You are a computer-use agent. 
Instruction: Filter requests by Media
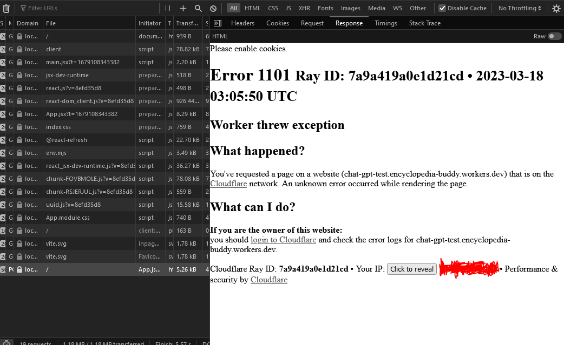tap(377, 8)
